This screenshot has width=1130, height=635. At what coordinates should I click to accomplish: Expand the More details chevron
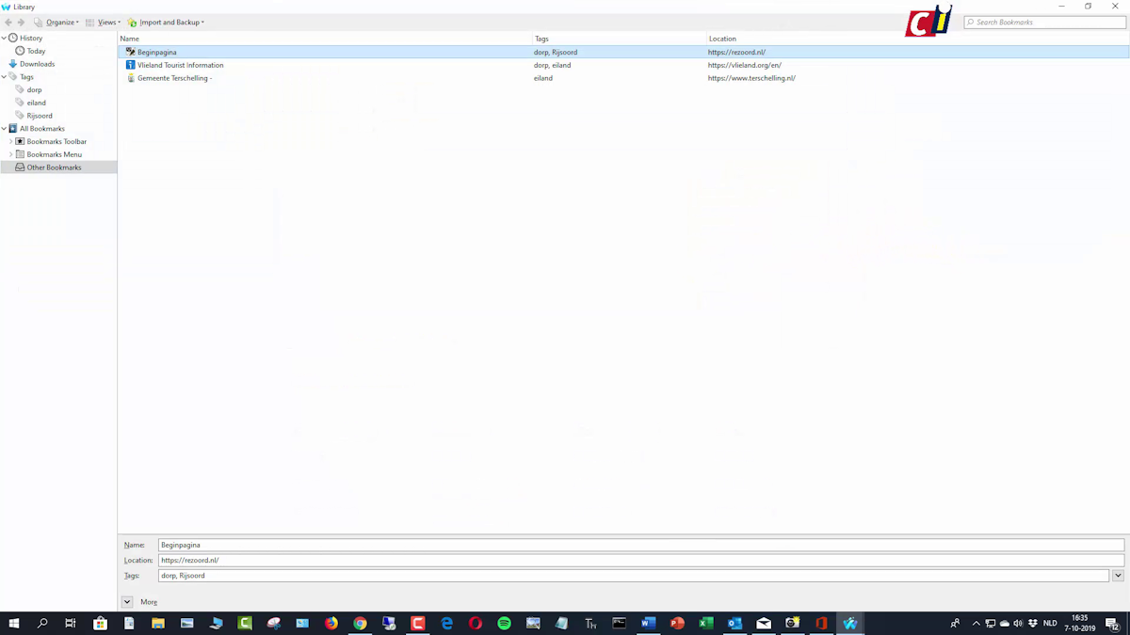[x=127, y=602]
